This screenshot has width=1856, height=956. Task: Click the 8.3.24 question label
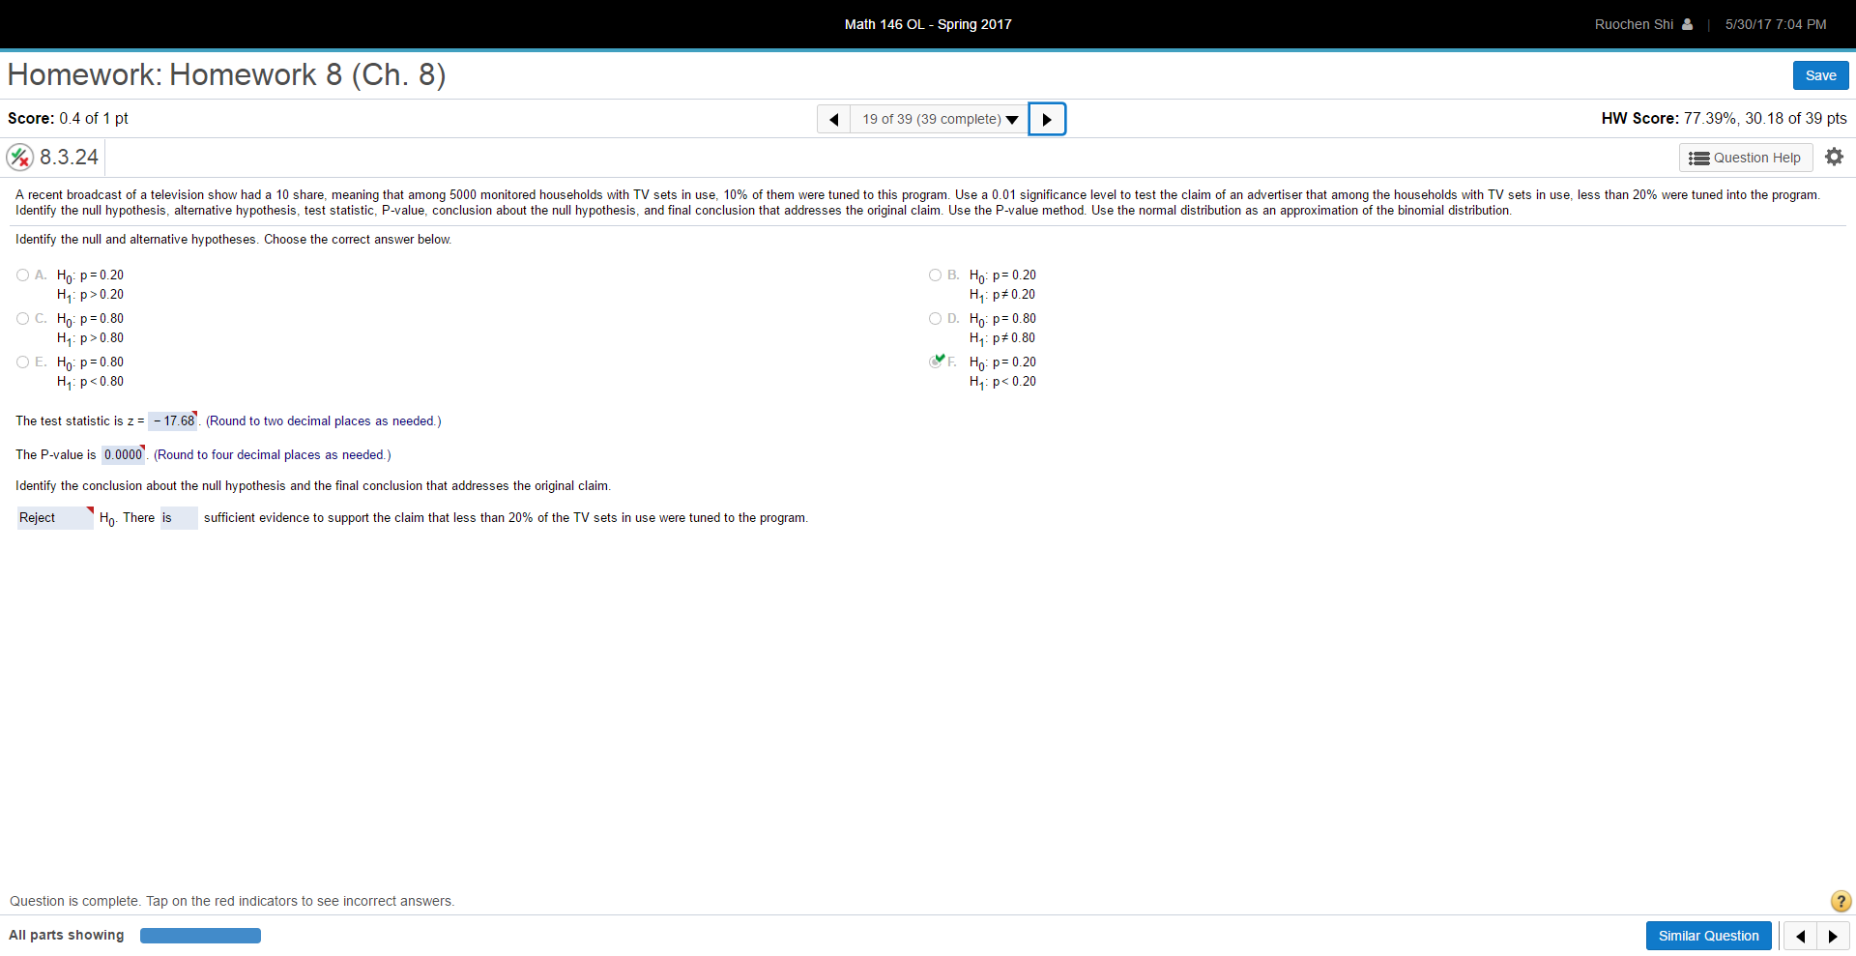click(x=69, y=157)
